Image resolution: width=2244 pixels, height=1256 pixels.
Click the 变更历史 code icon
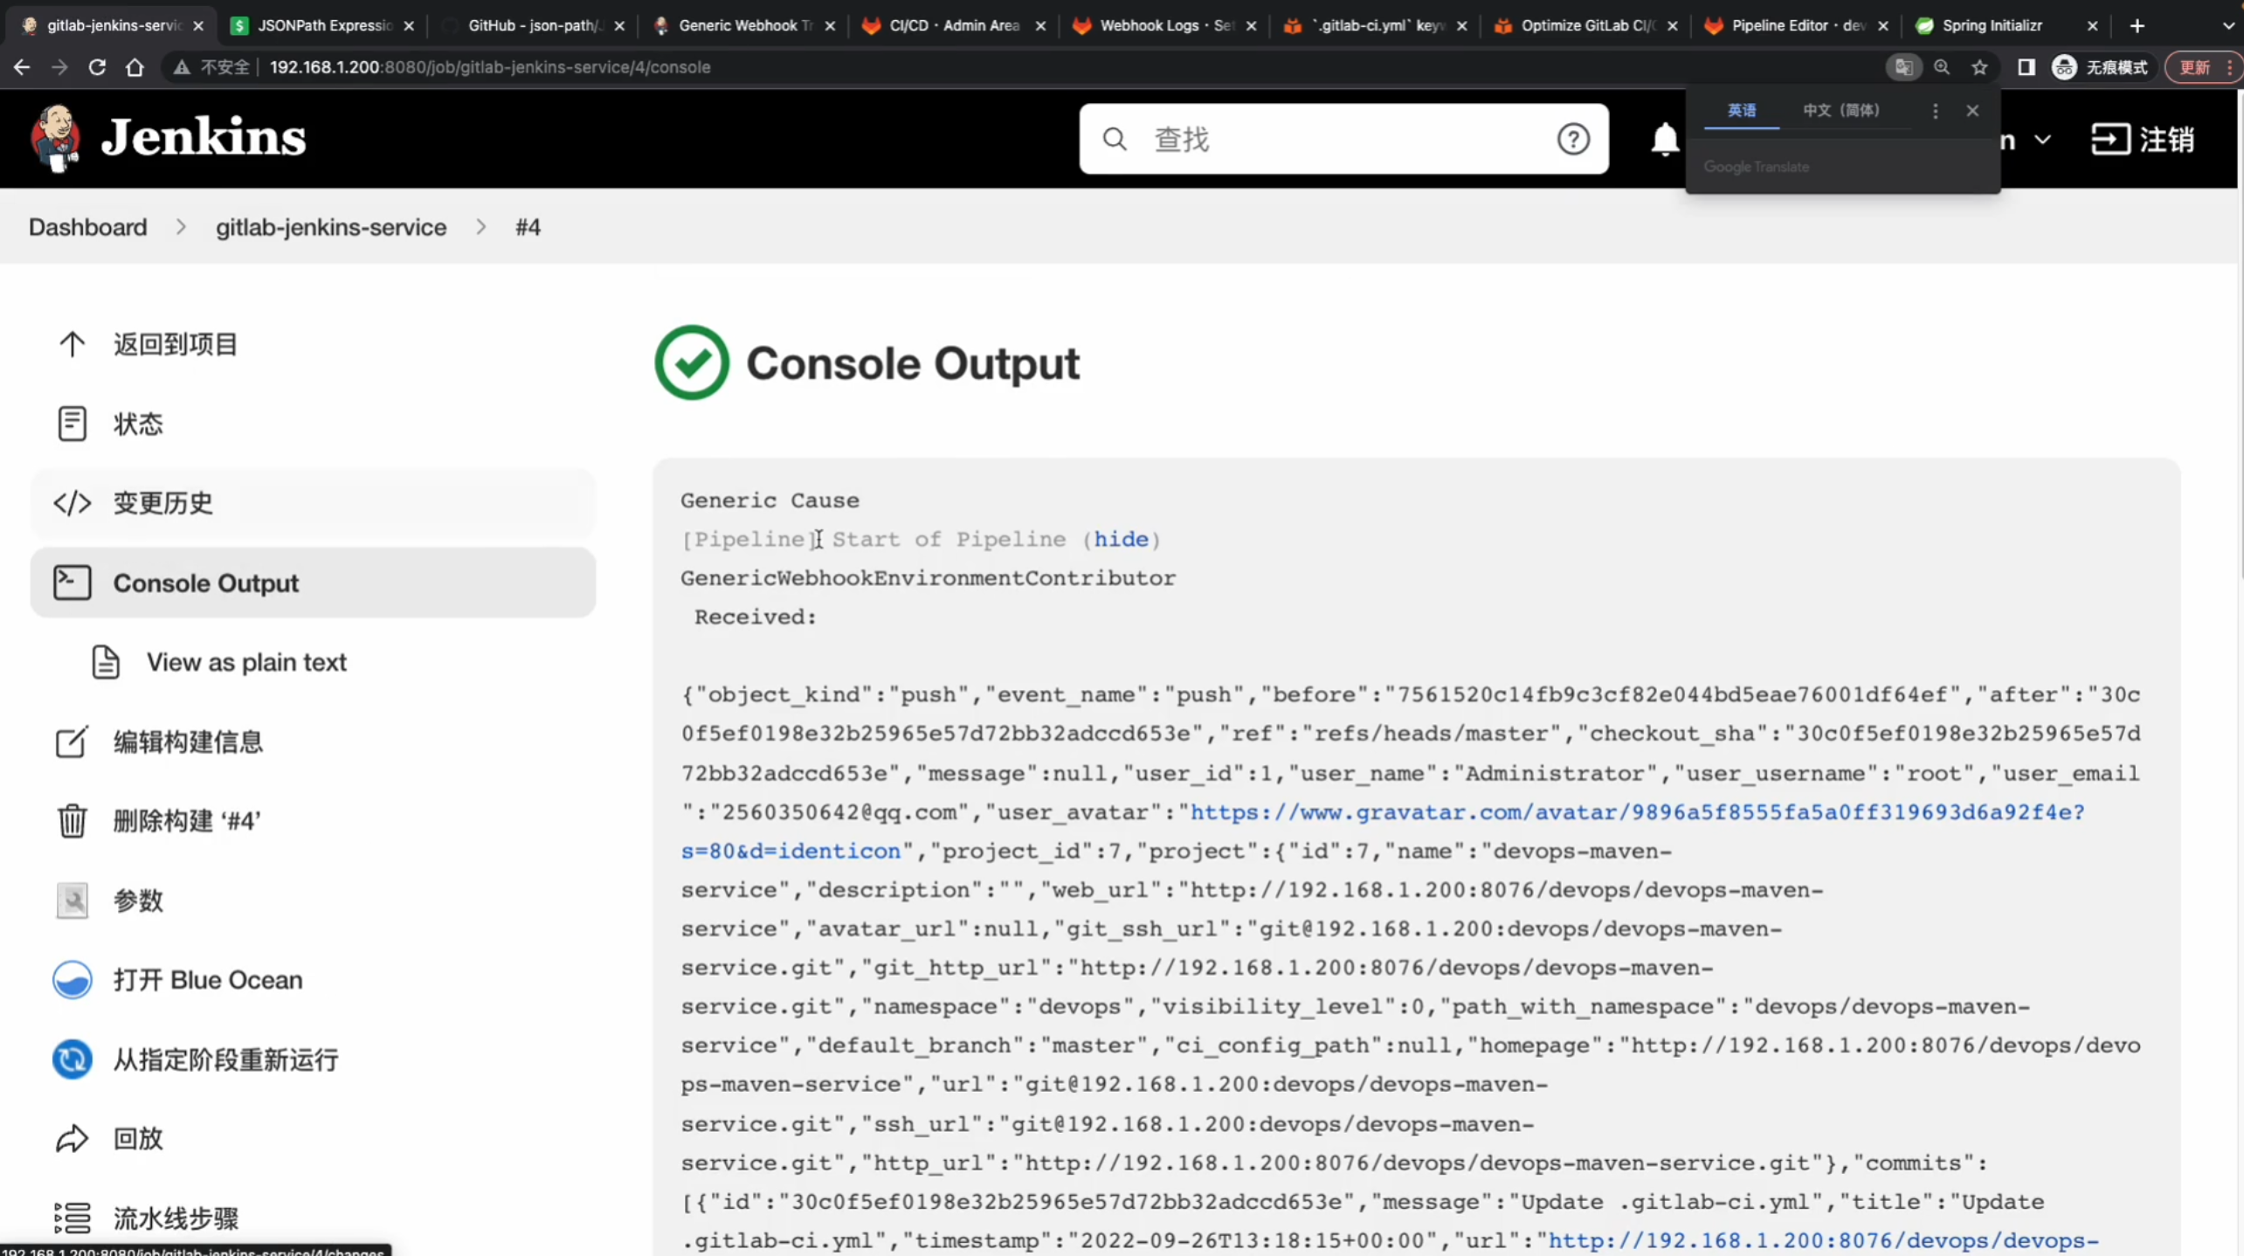pos(72,503)
